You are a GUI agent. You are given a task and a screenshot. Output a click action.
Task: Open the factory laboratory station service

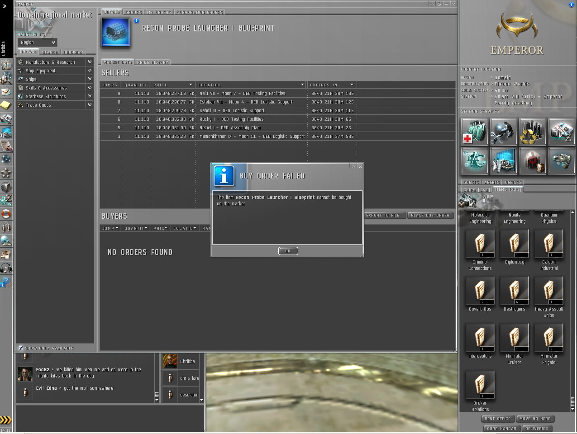tap(503, 160)
